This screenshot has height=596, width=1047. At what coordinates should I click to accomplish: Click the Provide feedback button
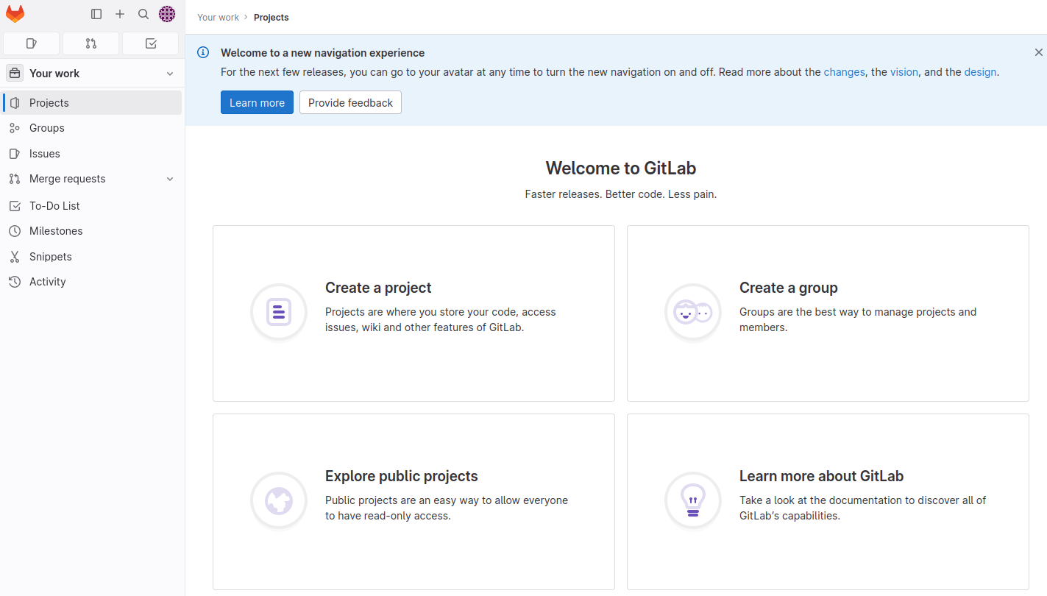click(x=350, y=103)
